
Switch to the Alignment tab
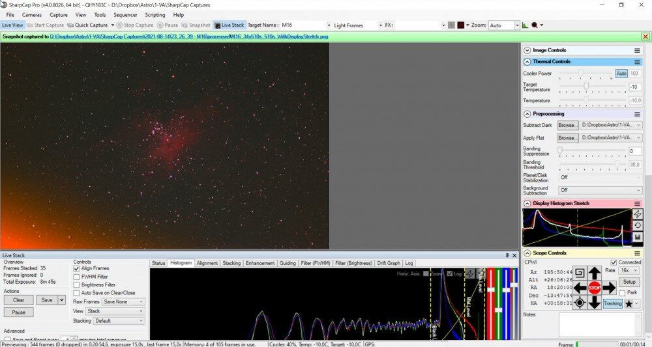pos(207,263)
